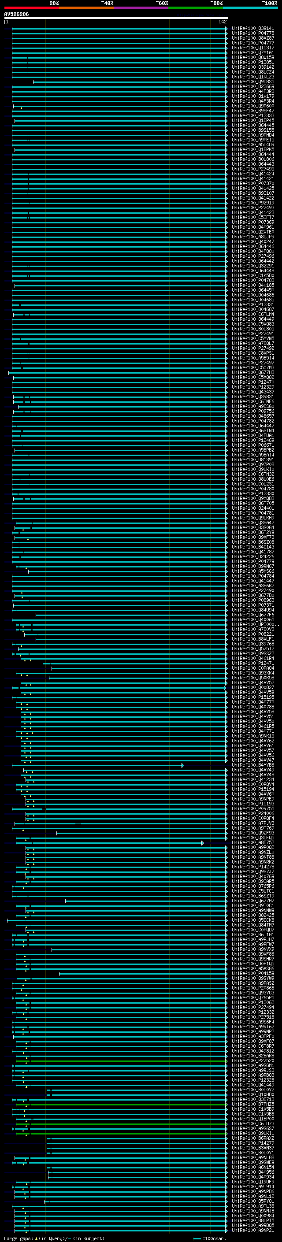
Task: Click the orange ~40% identity legend segment
Action: pos(87,8)
